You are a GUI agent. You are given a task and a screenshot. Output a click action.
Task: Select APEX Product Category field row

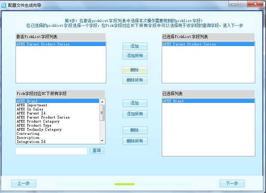pos(58,121)
